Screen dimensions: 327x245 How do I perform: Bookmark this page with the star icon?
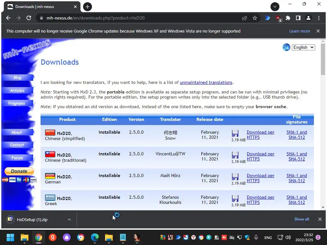pos(255,18)
